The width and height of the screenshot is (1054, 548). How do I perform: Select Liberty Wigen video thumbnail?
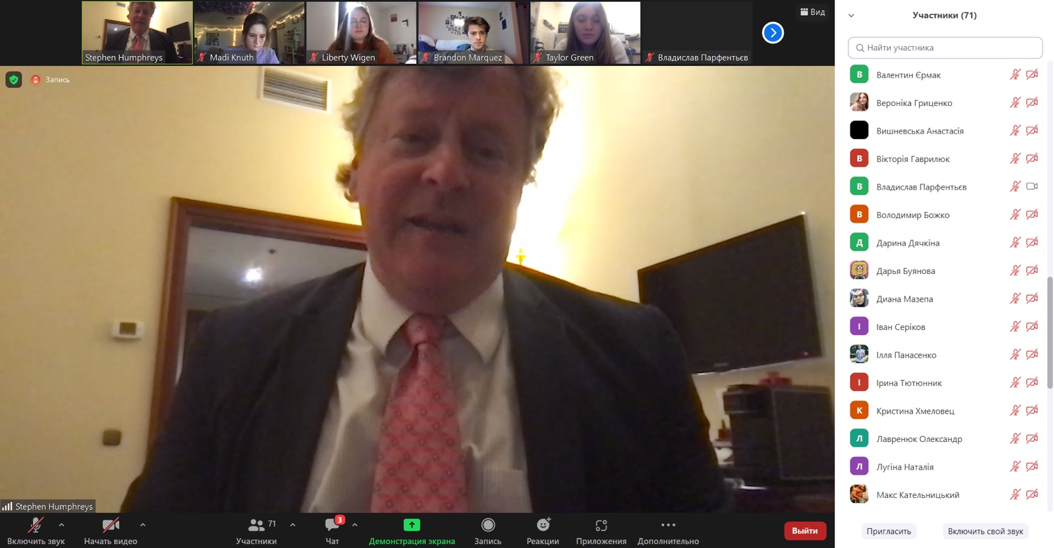pos(362,32)
